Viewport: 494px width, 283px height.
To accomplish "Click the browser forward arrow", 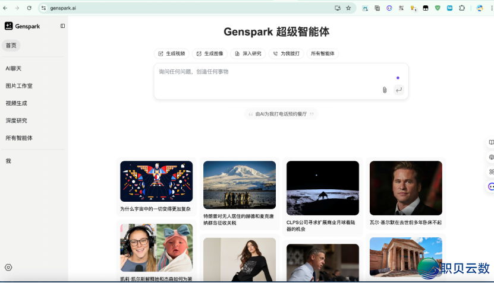I will point(17,8).
